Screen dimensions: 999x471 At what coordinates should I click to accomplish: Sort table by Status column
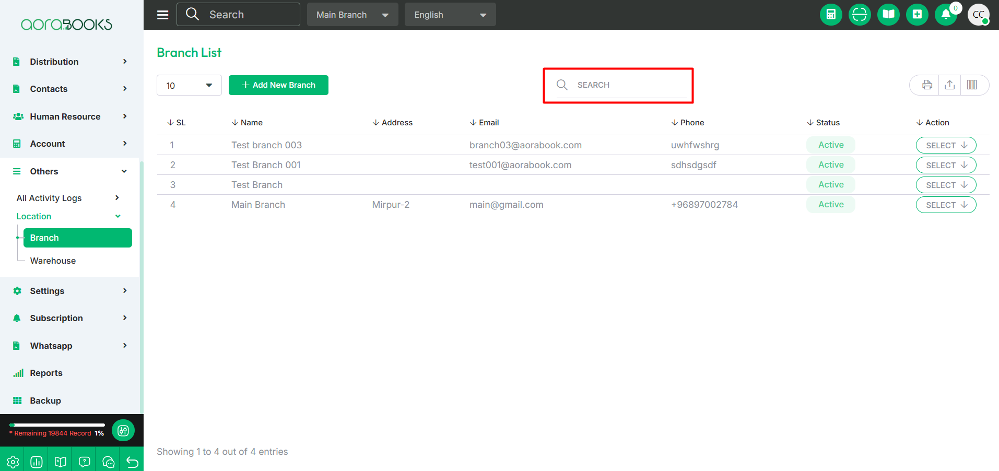coord(823,122)
